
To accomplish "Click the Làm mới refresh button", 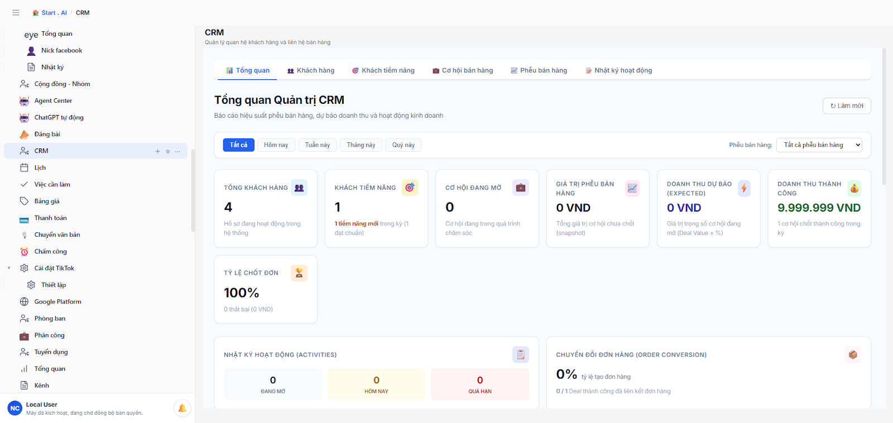I will 847,106.
